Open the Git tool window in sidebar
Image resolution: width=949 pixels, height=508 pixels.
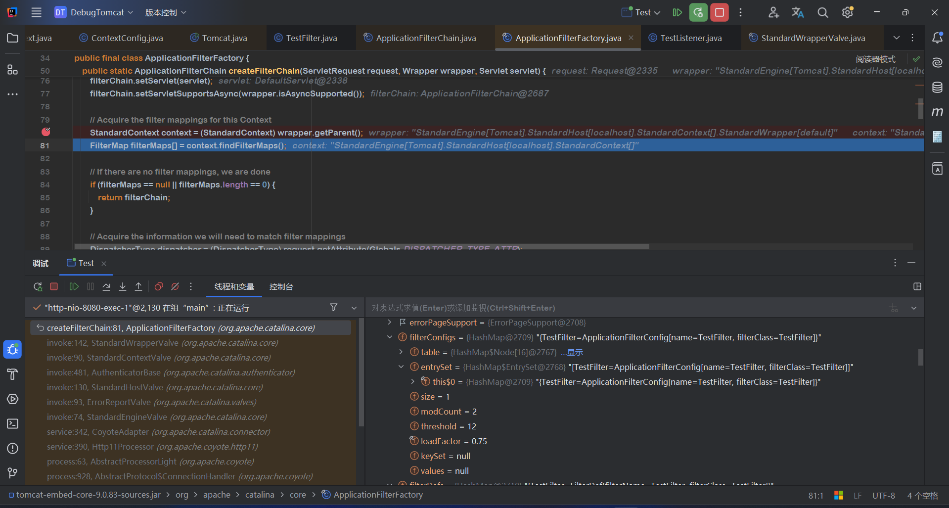pos(12,473)
